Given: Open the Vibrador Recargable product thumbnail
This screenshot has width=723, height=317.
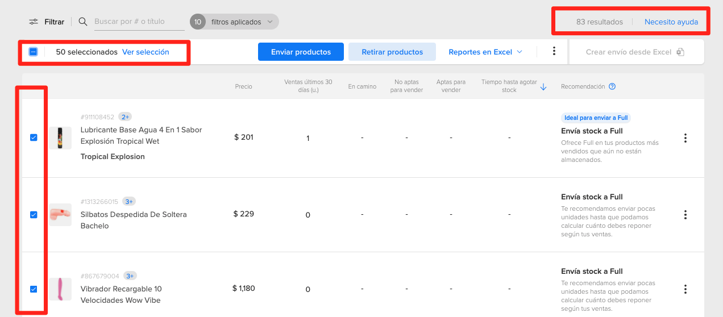Looking at the screenshot, I should pos(60,289).
